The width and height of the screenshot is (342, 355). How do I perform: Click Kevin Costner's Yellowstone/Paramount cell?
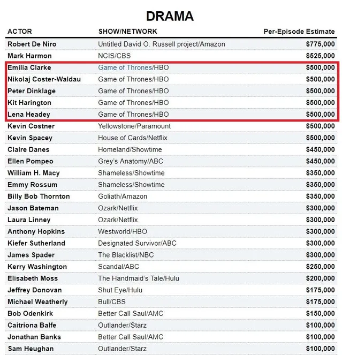pos(134,126)
